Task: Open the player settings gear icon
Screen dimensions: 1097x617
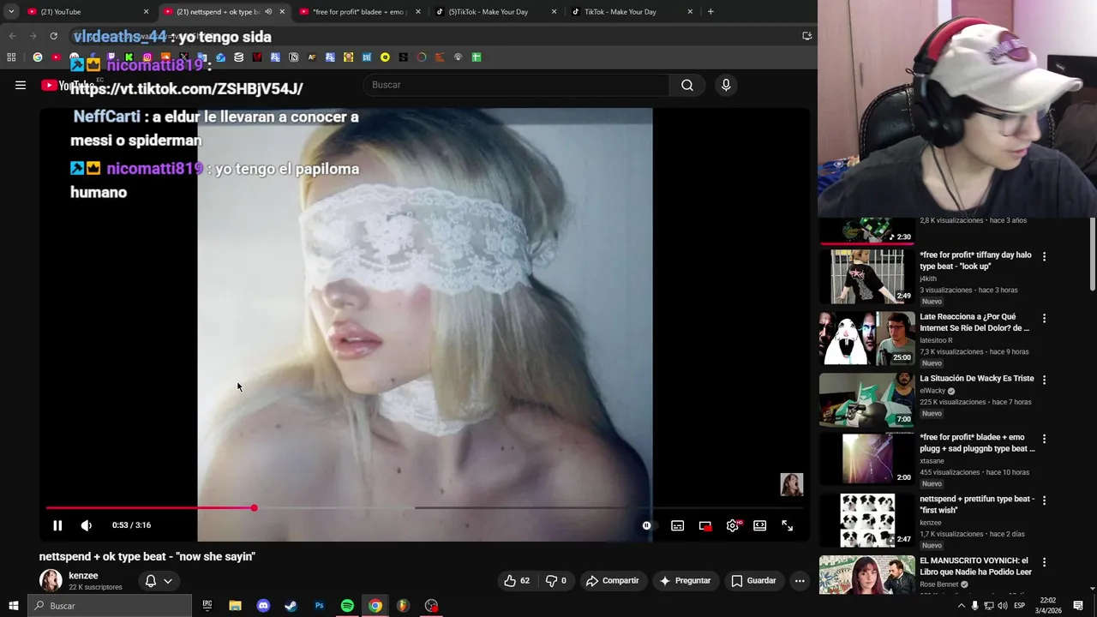Action: coord(733,525)
